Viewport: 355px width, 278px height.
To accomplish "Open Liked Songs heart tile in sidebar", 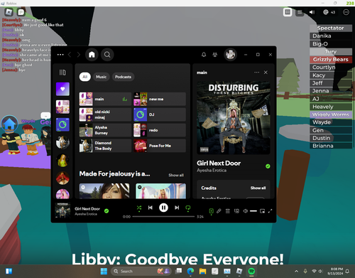I will click(x=62, y=89).
